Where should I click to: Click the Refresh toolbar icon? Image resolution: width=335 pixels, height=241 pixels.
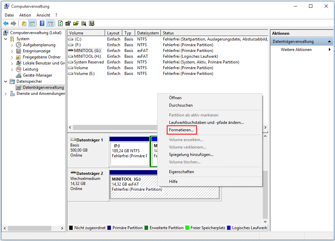[60, 23]
